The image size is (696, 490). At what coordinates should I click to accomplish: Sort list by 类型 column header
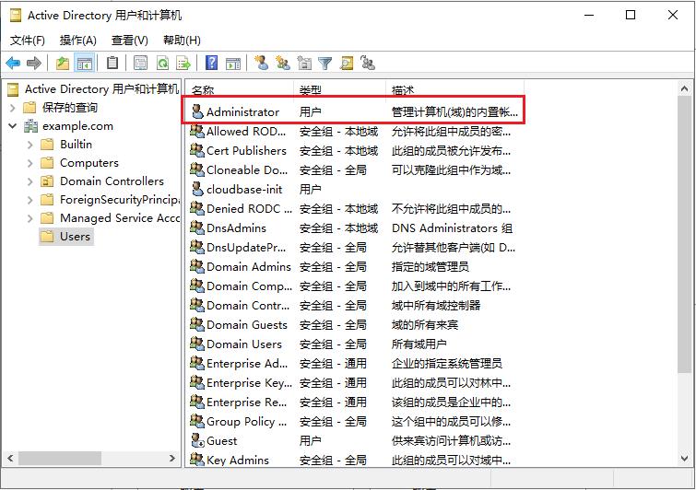coord(339,89)
